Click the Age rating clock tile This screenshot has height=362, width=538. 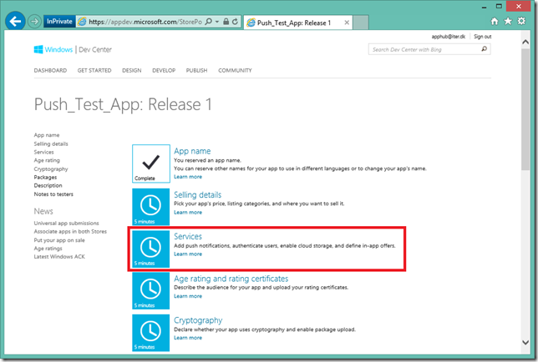(151, 291)
